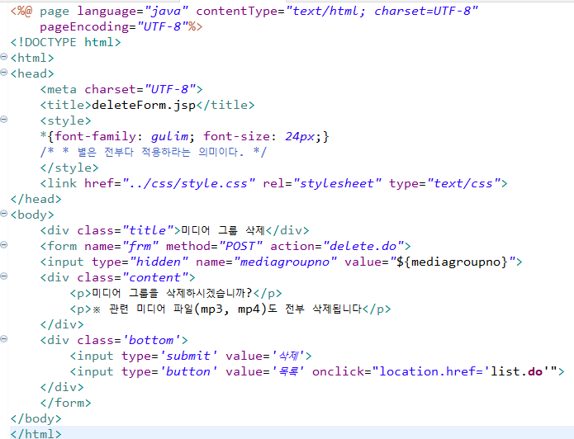Collapse the <html> tag fold marker
The width and height of the screenshot is (574, 439).
(3, 57)
